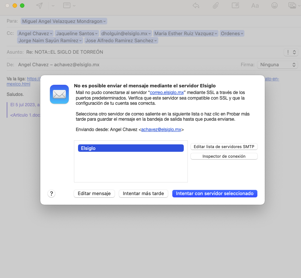The height and width of the screenshot is (278, 301).
Task: Open the Firma signature dropdown
Action: click(277, 64)
